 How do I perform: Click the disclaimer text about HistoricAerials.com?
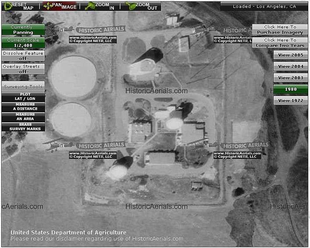tap(97, 239)
